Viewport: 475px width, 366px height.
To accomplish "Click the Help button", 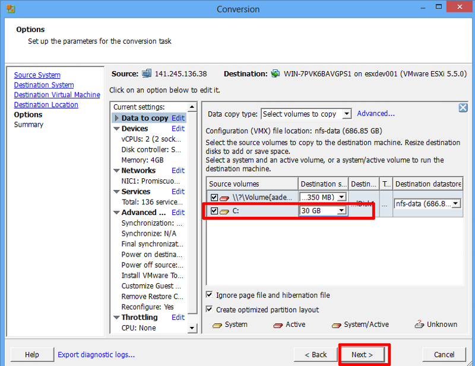I will (32, 355).
